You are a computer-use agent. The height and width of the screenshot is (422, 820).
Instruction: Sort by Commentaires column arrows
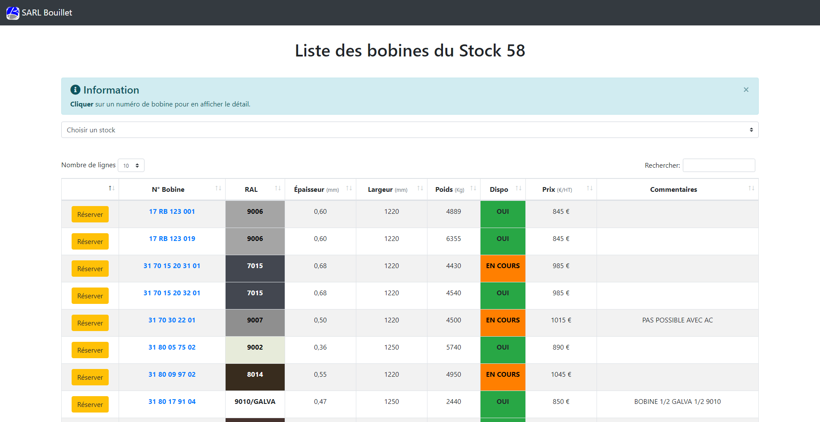point(751,189)
